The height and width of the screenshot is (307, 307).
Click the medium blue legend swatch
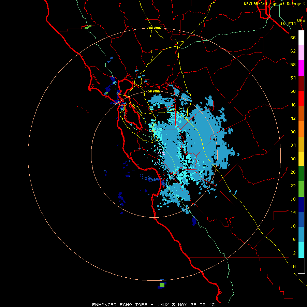301,219
